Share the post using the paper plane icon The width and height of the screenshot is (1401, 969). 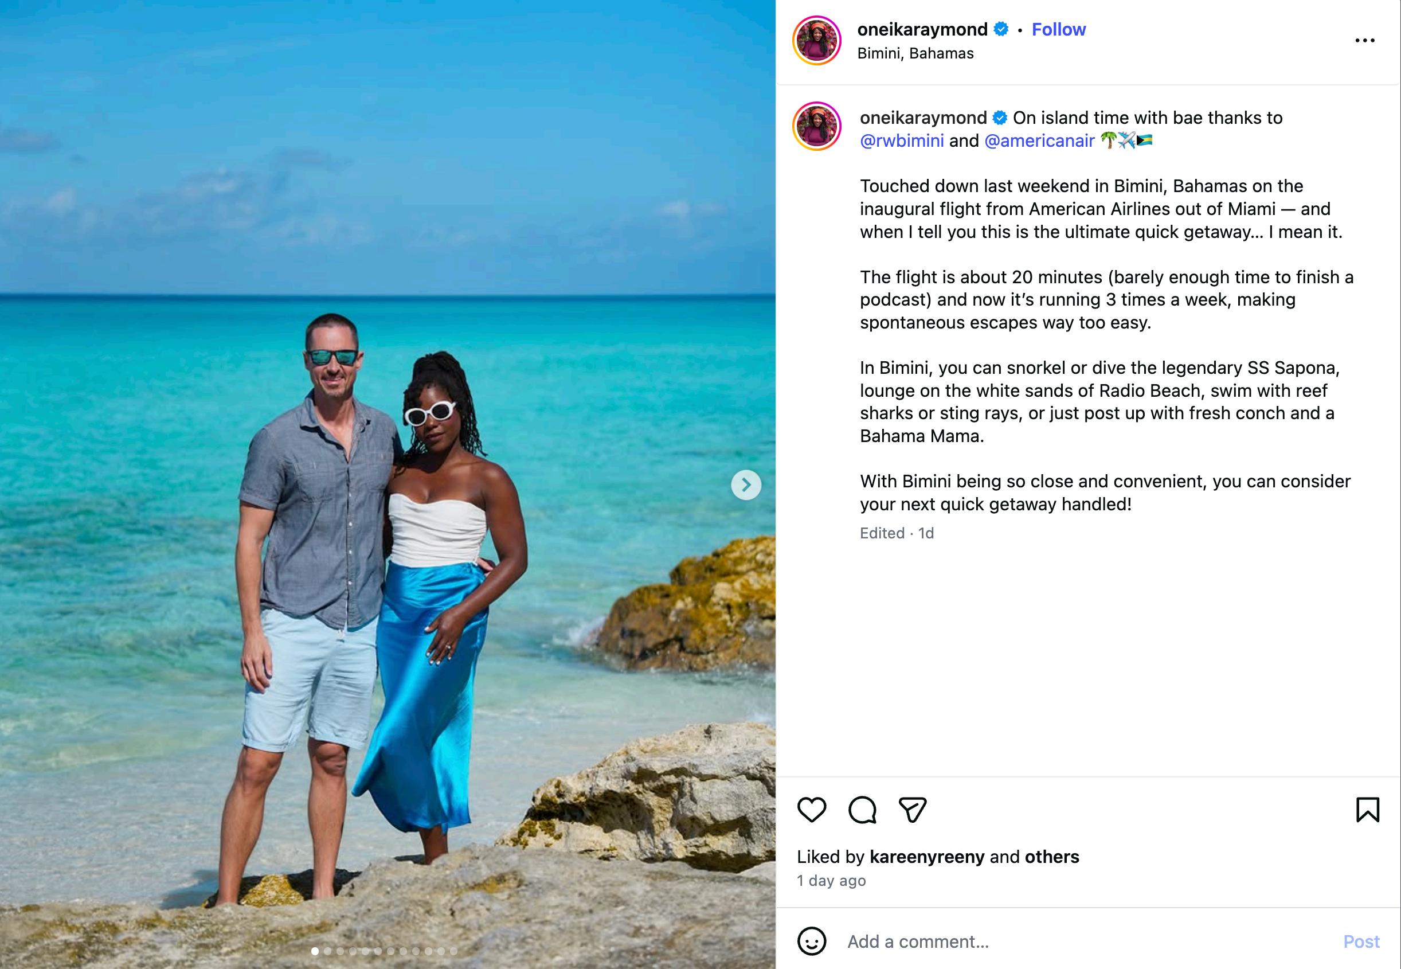(913, 810)
